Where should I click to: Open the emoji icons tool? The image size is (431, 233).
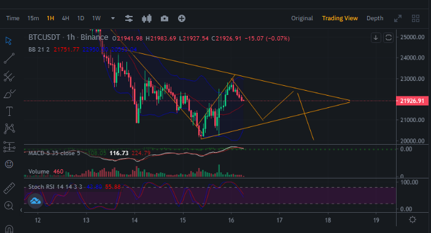click(x=9, y=164)
